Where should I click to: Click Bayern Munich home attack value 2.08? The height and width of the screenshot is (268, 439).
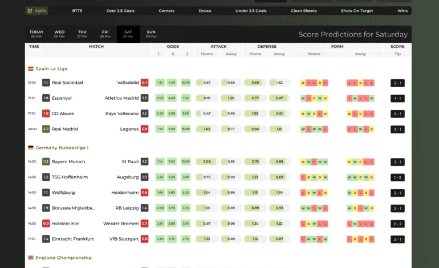pyautogui.click(x=207, y=162)
